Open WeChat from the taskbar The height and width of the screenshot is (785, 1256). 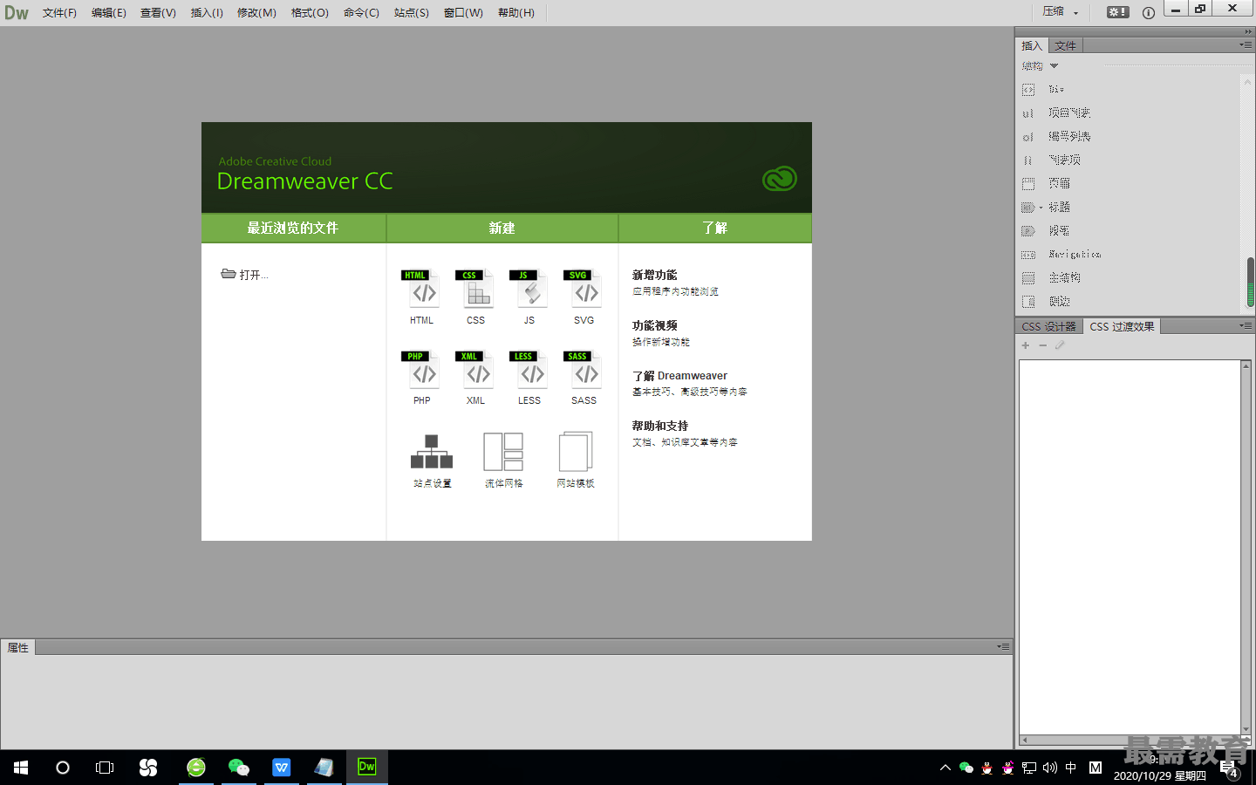point(238,768)
